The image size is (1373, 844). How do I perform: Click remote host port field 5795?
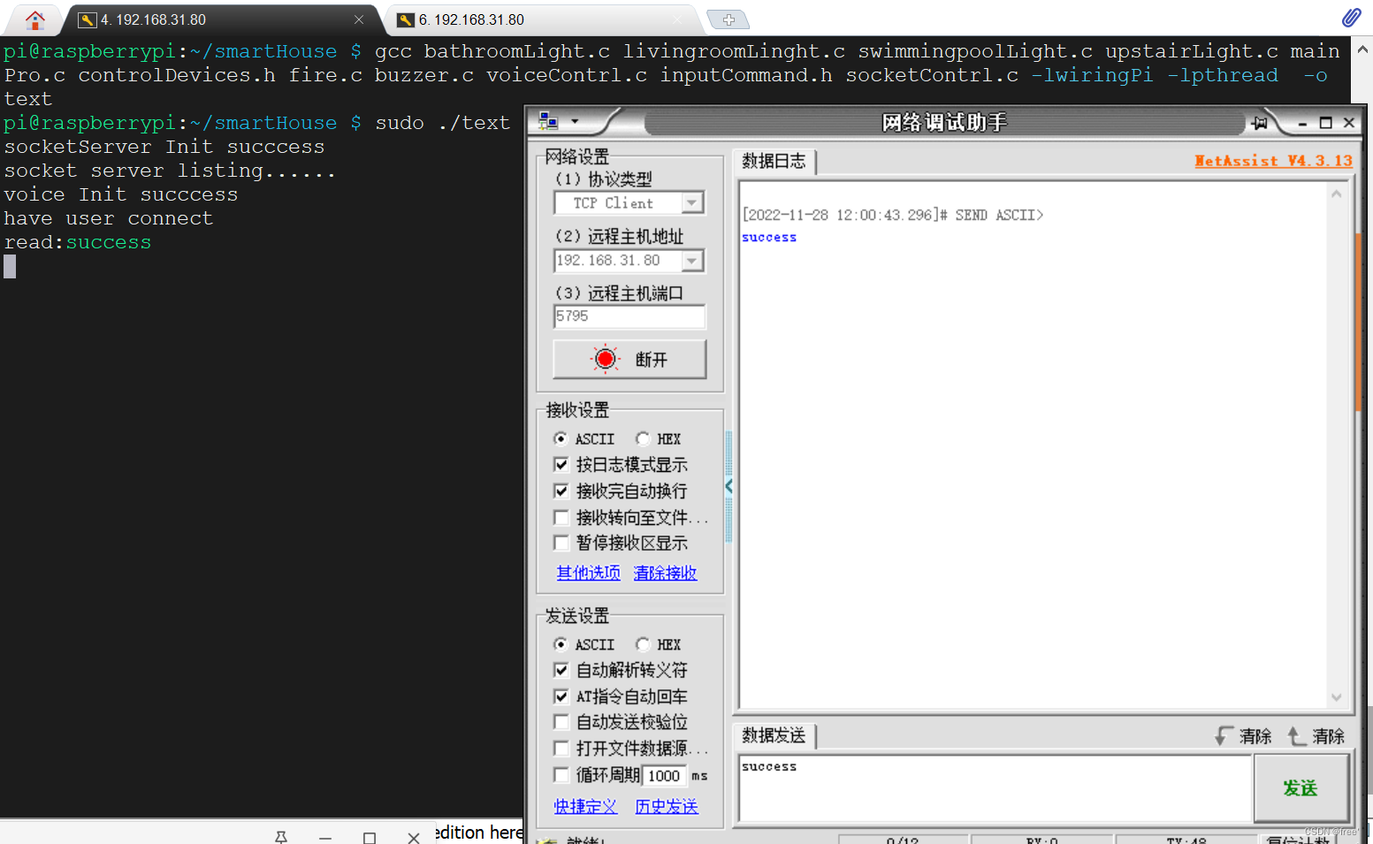[629, 316]
